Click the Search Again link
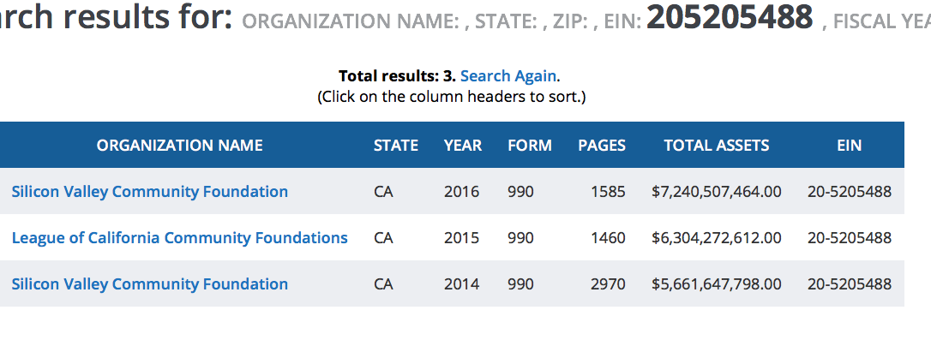The width and height of the screenshot is (931, 346). pyautogui.click(x=508, y=75)
